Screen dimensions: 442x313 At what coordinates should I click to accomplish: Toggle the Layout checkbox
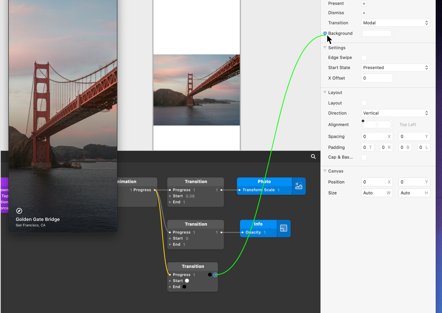(x=364, y=103)
